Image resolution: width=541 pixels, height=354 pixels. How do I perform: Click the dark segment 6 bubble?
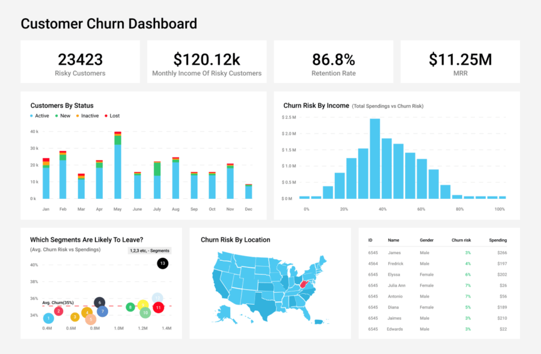[x=100, y=303]
